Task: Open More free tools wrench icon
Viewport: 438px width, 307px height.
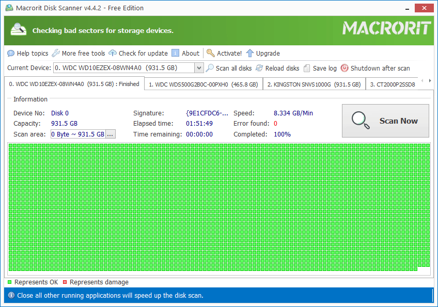Action: (x=56, y=53)
